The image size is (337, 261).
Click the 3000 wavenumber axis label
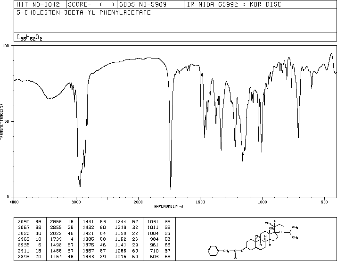(76, 202)
